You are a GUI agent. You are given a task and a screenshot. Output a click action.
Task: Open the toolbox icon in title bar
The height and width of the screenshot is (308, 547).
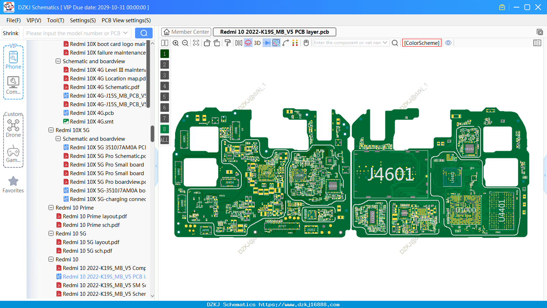[x=502, y=7]
